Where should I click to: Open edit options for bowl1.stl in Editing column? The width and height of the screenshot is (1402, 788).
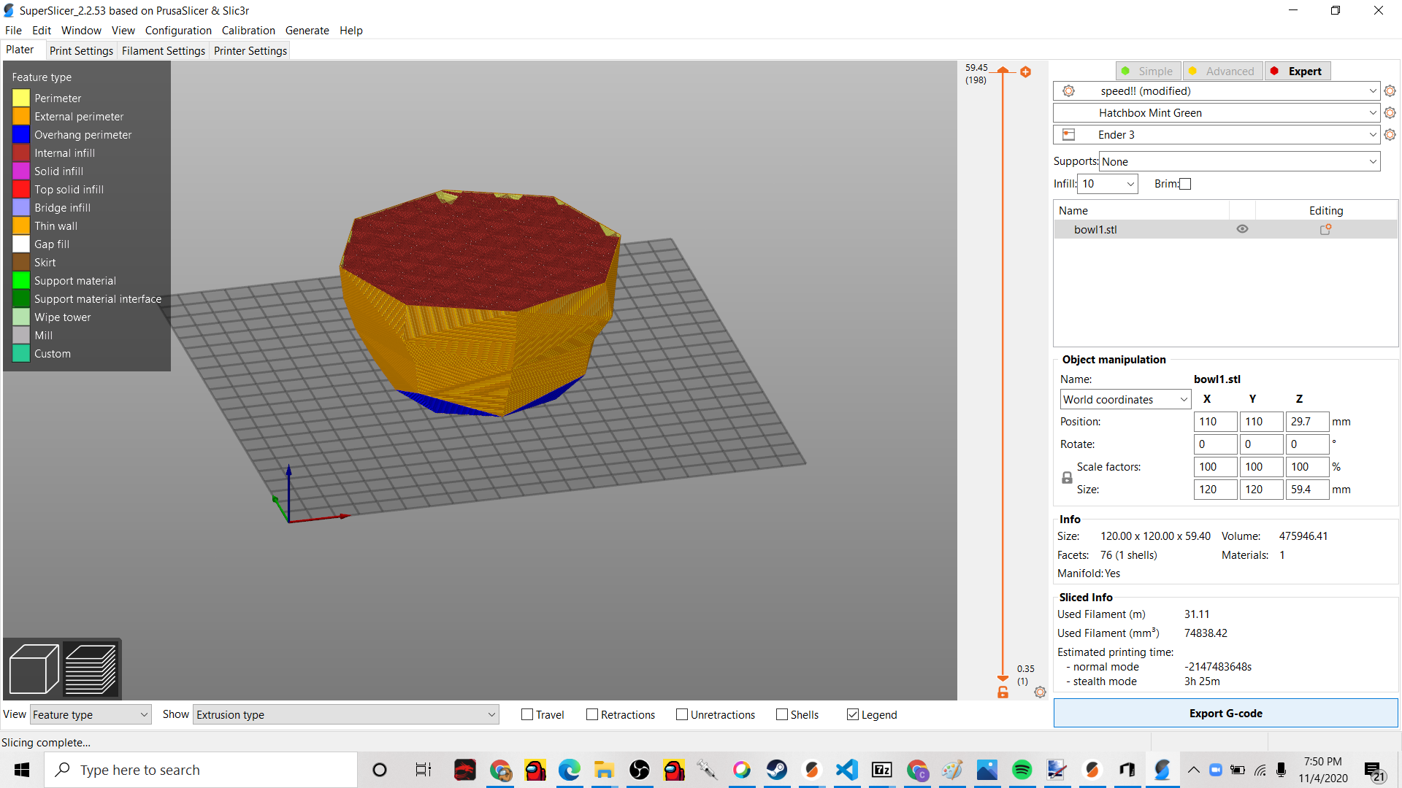click(x=1326, y=228)
